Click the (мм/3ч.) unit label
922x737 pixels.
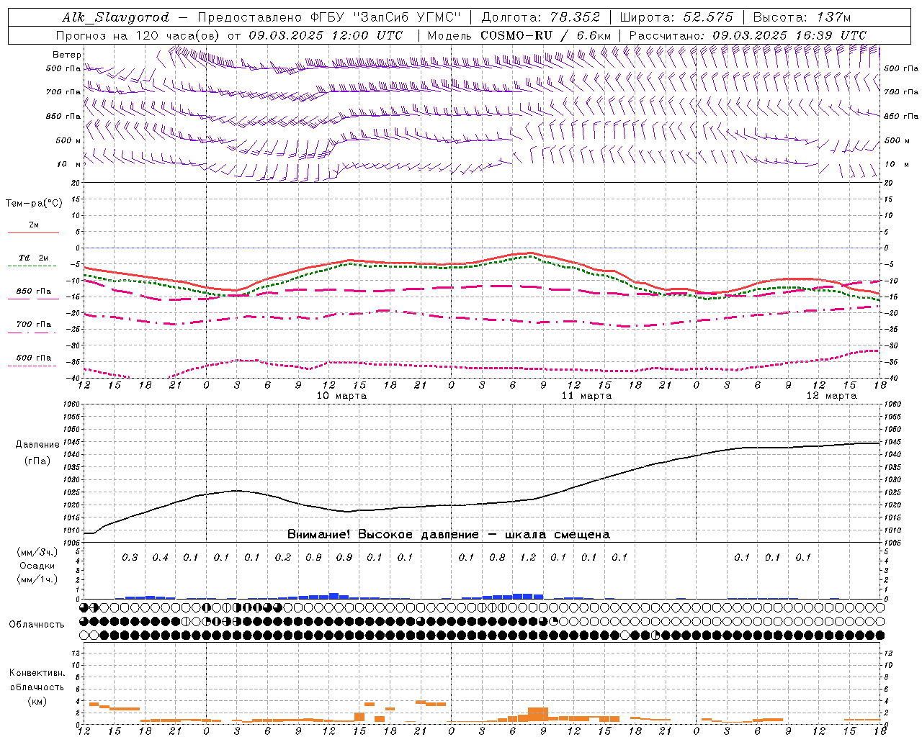37,552
